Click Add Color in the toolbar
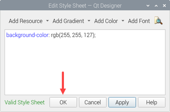Screen dimensions: 170x112 [x=106, y=21]
